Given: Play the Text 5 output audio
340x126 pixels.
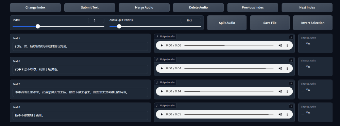Looking at the screenshot, I should click(x=161, y=46).
